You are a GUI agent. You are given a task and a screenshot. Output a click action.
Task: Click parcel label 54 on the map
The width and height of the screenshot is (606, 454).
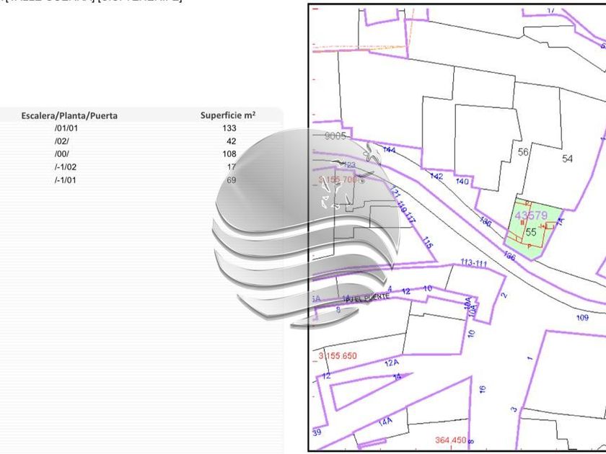pyautogui.click(x=567, y=159)
